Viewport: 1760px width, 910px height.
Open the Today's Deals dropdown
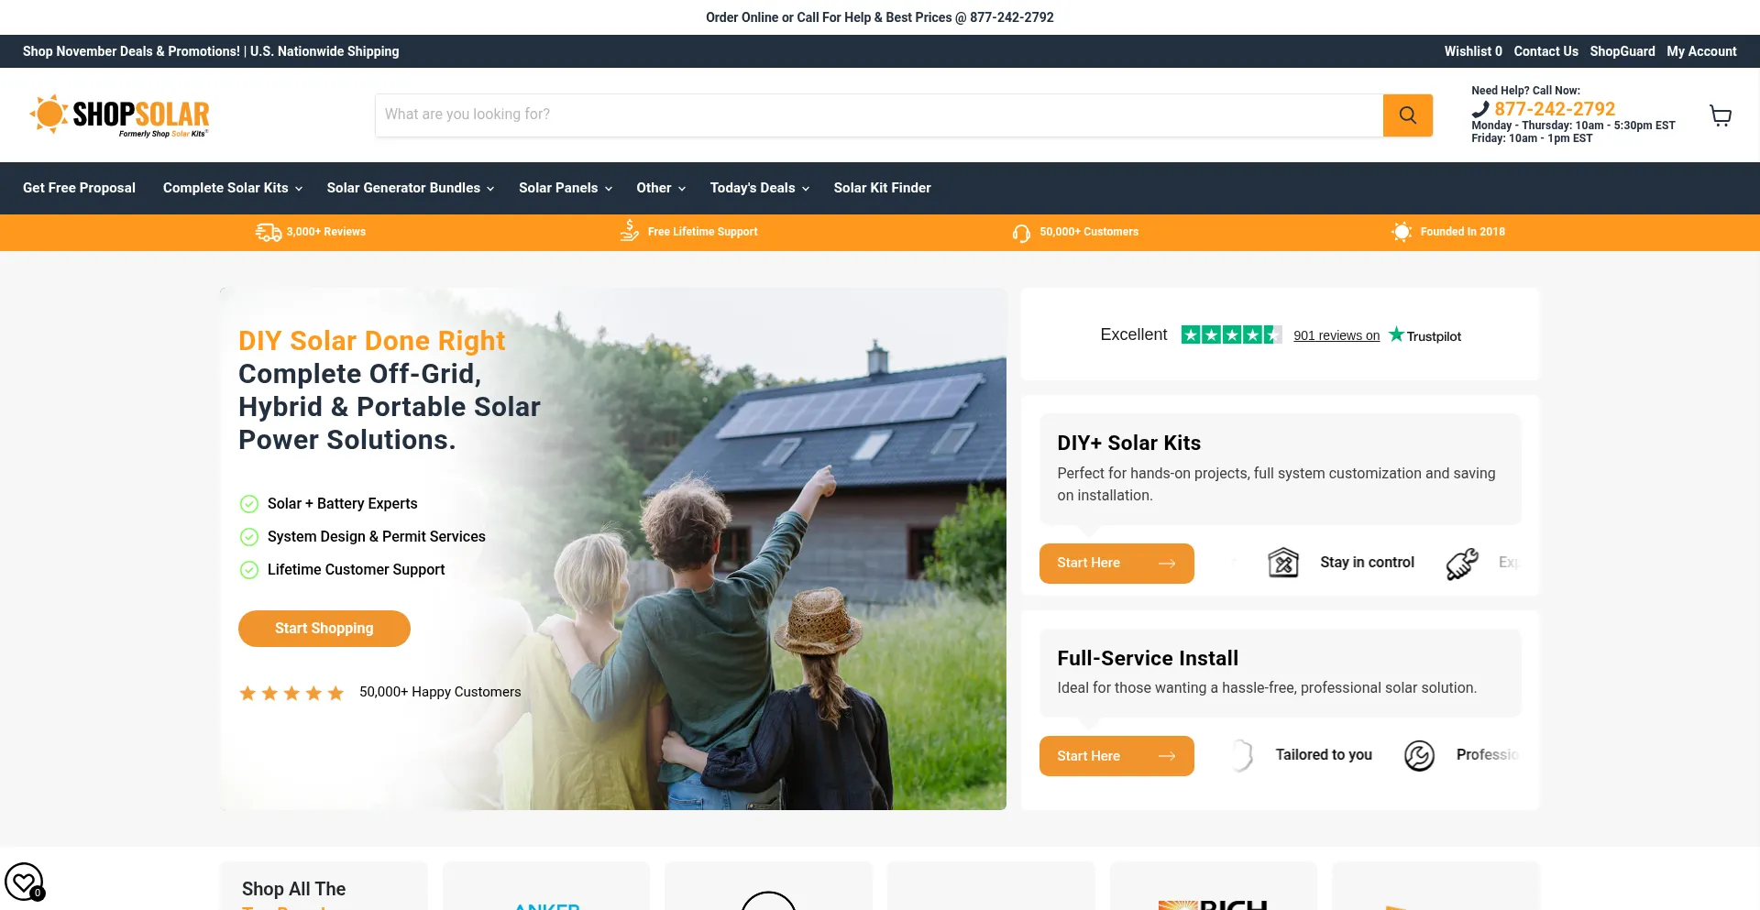pyautogui.click(x=760, y=188)
